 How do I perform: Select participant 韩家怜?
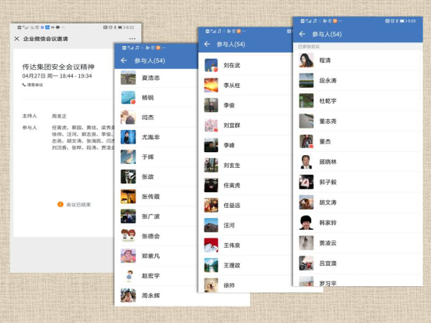[x=358, y=223]
